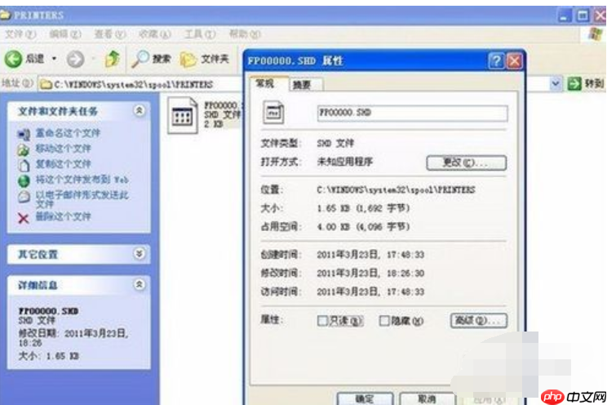Image resolution: width=607 pixels, height=405 pixels.
Task: Open the View menu
Action: tap(110, 34)
